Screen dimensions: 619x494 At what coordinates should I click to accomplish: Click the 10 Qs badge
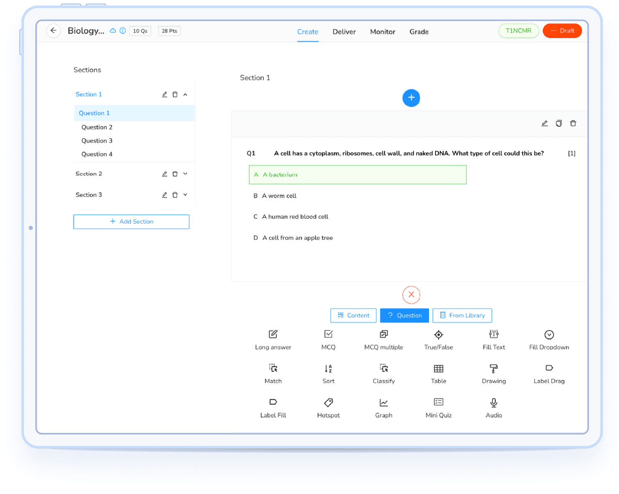click(140, 31)
